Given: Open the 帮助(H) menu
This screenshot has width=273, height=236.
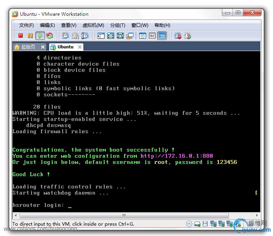Looking at the screenshot, I should coord(162,25).
